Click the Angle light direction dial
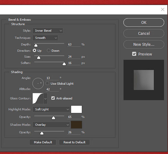 point(38,83)
